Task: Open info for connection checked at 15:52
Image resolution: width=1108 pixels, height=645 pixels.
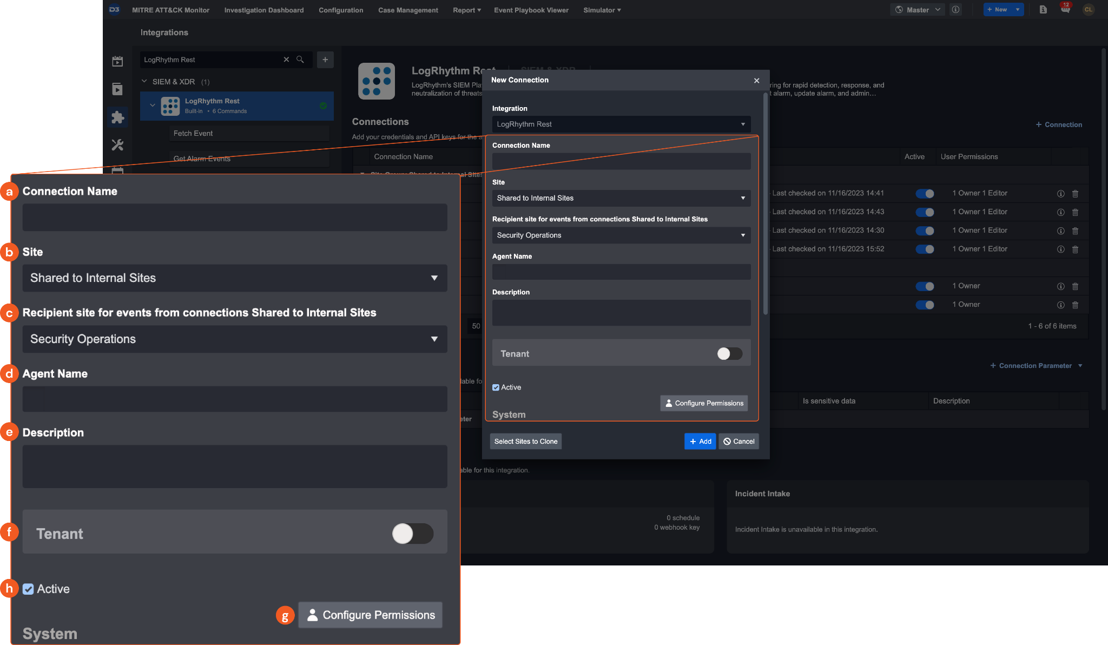Action: point(1060,249)
